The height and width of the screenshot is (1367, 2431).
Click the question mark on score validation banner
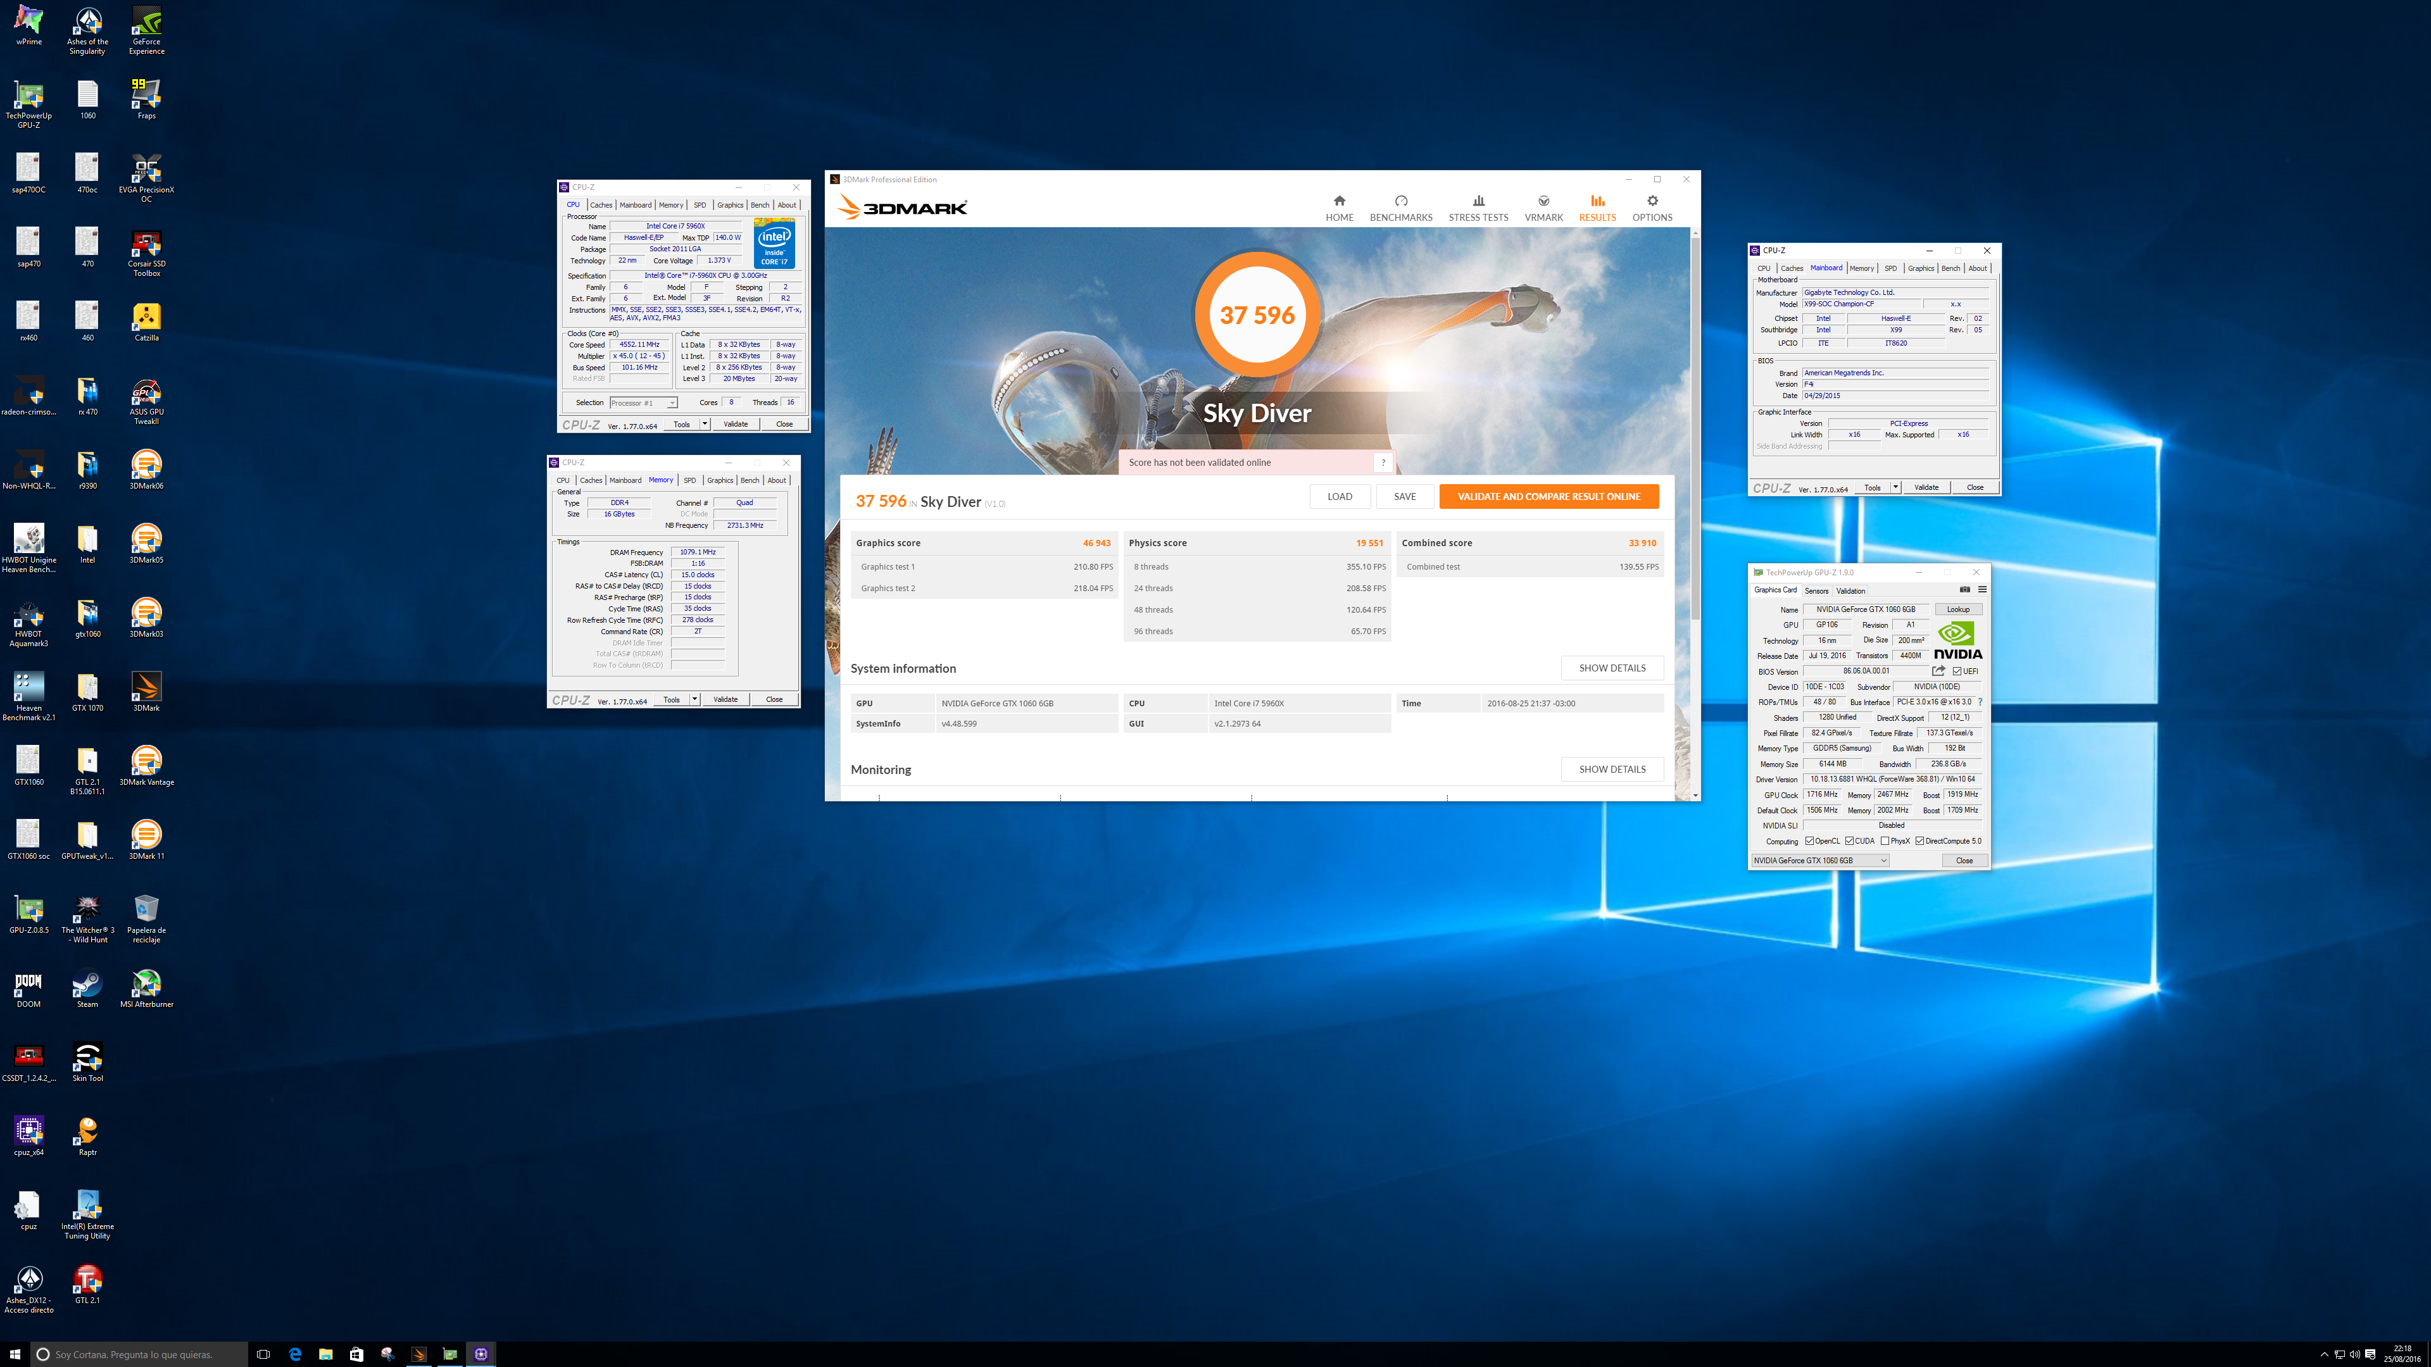[1383, 462]
